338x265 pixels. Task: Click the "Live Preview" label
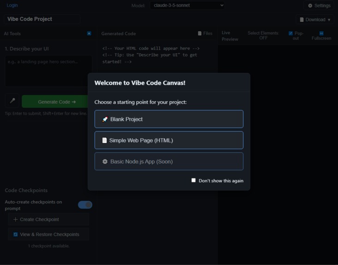[x=230, y=36]
